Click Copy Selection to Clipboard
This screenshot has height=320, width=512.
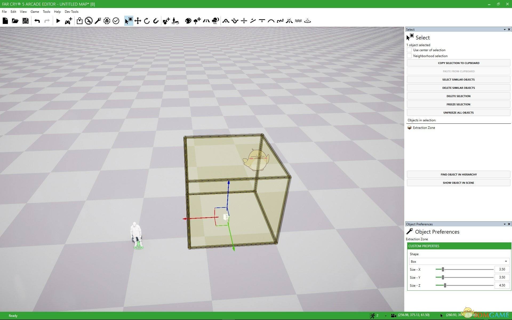(459, 63)
